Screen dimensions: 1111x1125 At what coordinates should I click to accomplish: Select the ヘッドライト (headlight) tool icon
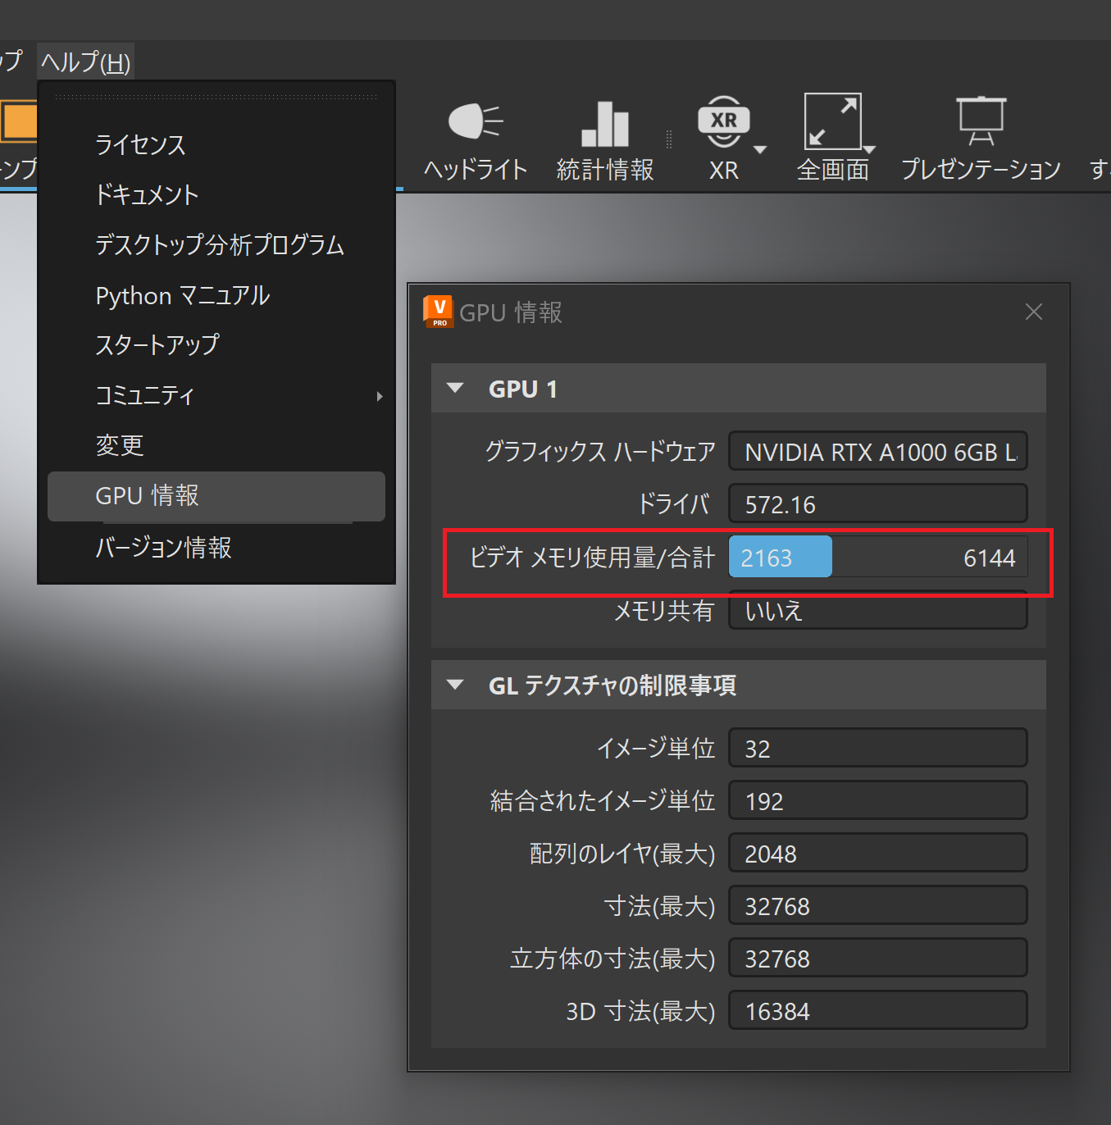tap(474, 123)
